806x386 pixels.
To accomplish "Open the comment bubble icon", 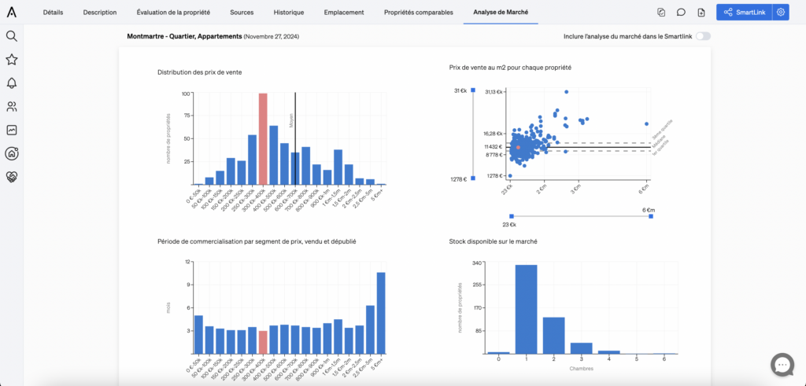I will pyautogui.click(x=681, y=13).
